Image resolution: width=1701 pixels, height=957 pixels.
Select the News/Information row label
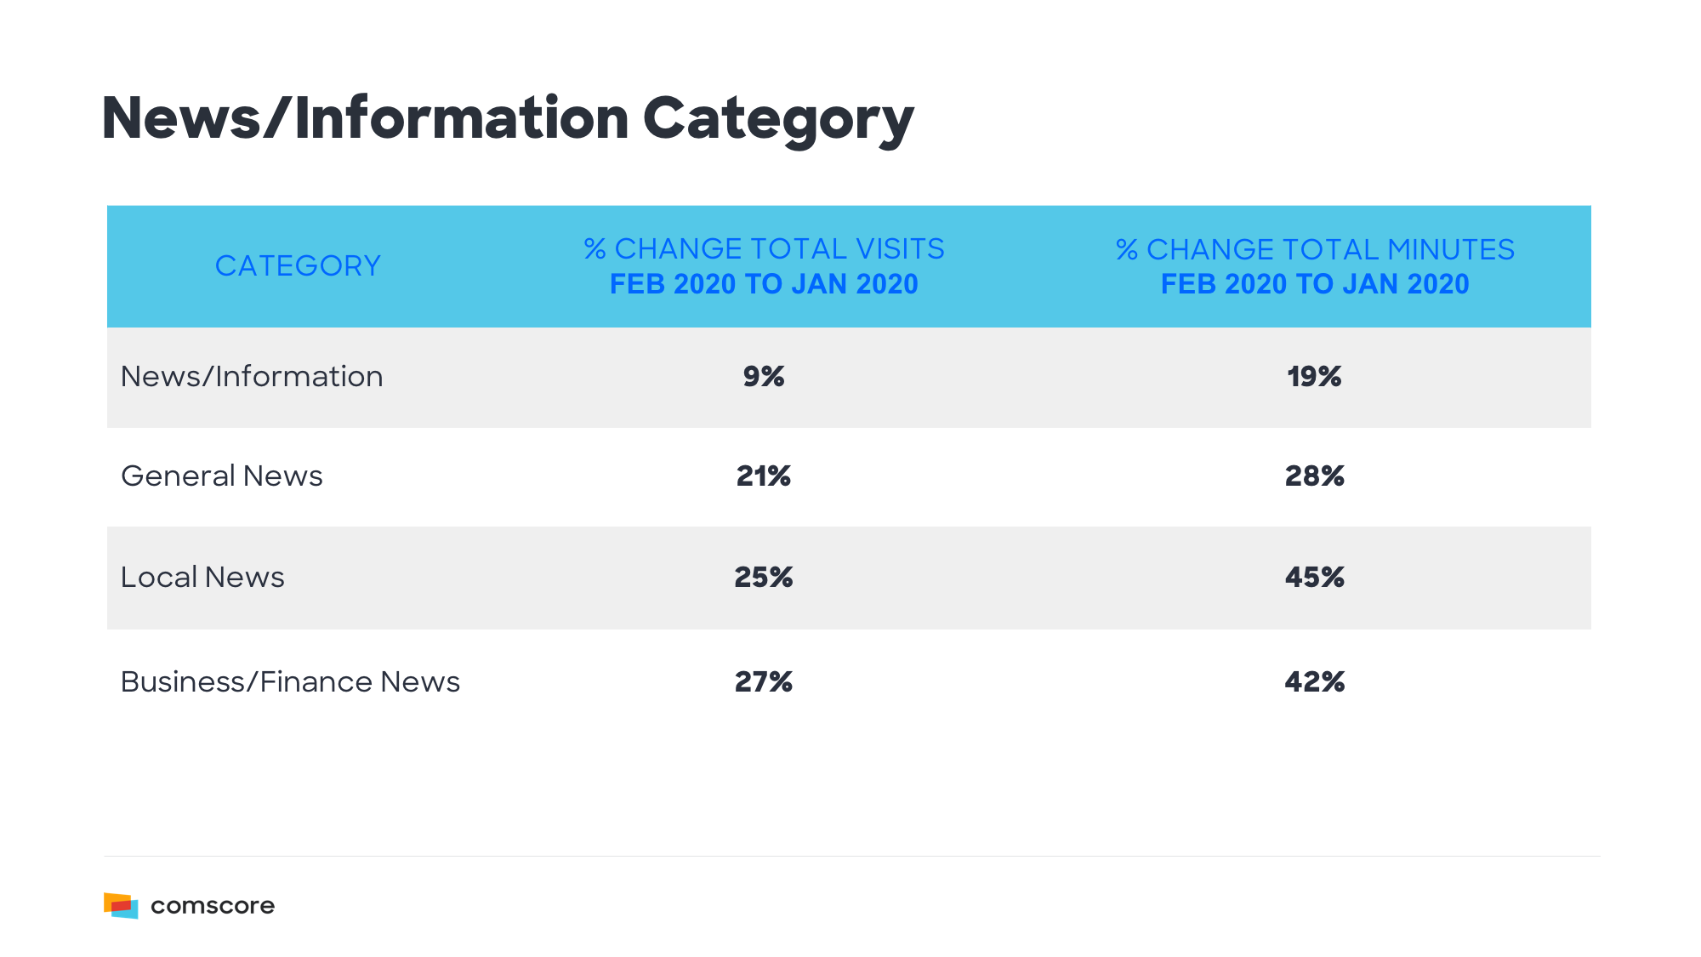point(252,376)
